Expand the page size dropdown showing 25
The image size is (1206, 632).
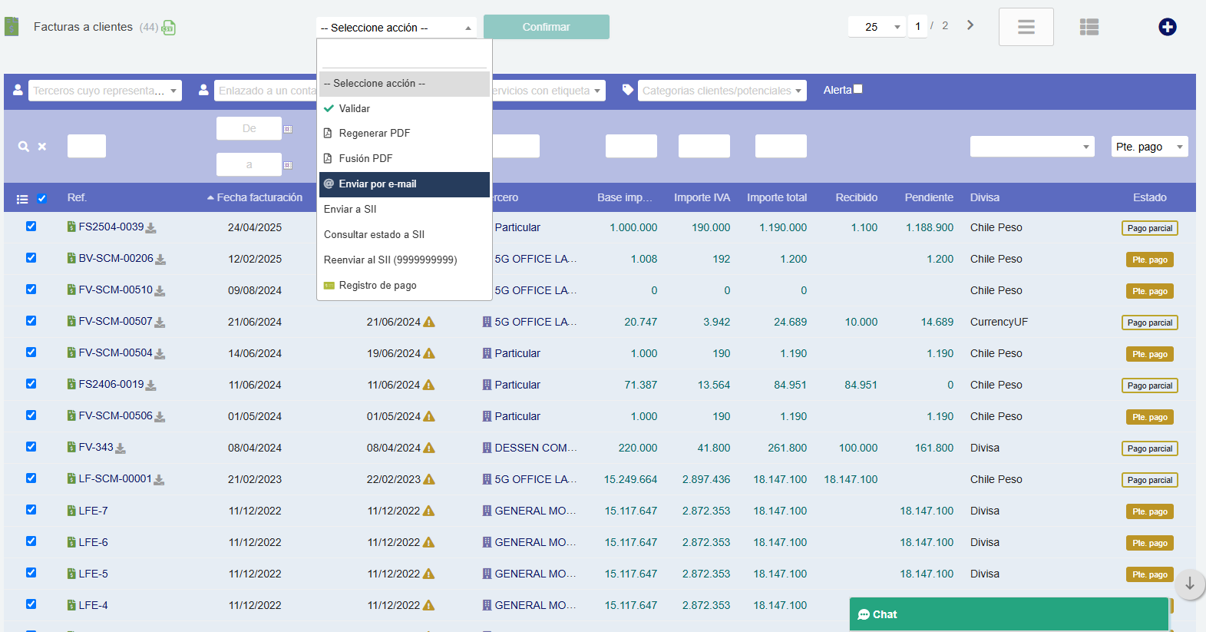point(877,27)
